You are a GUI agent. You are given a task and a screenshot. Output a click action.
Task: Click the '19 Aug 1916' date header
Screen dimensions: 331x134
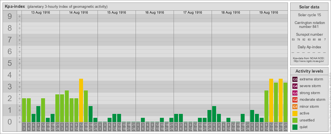(268, 13)
